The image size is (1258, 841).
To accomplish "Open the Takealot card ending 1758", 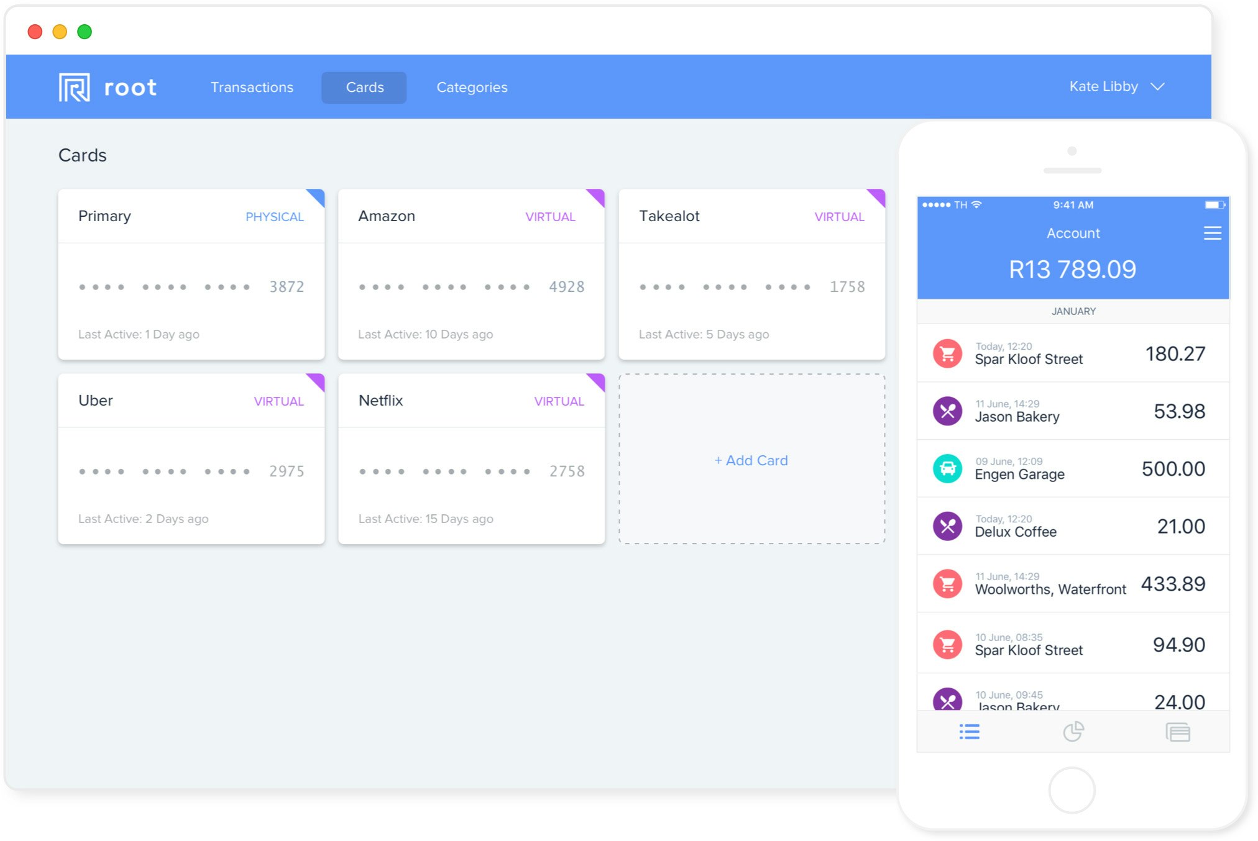I will pyautogui.click(x=751, y=275).
